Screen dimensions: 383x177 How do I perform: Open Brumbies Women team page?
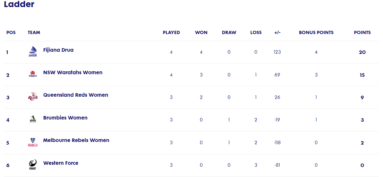65,118
